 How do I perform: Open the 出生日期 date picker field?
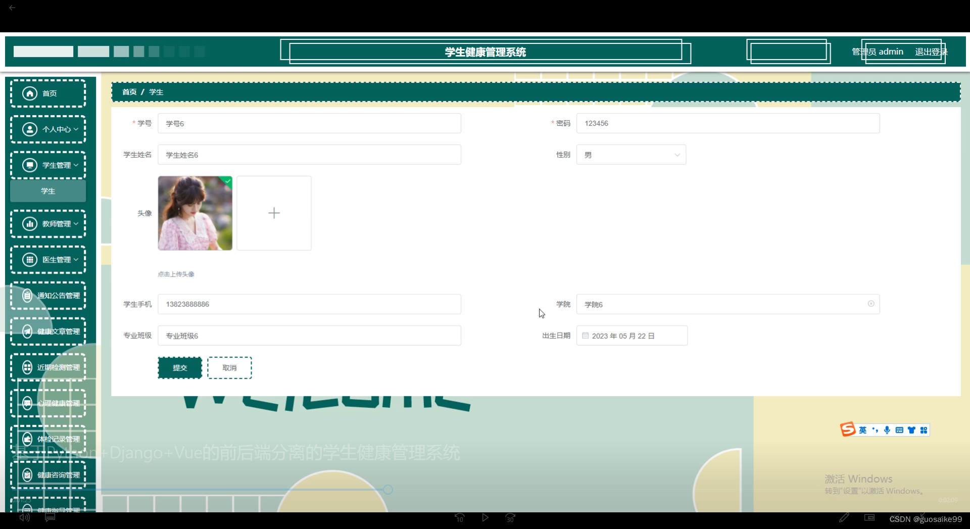(632, 335)
